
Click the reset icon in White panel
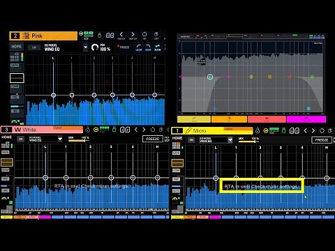pyautogui.click(x=153, y=130)
